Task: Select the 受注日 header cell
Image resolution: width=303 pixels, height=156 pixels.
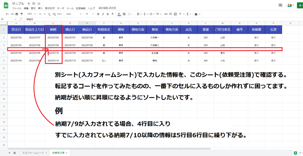Action: (x=16, y=30)
